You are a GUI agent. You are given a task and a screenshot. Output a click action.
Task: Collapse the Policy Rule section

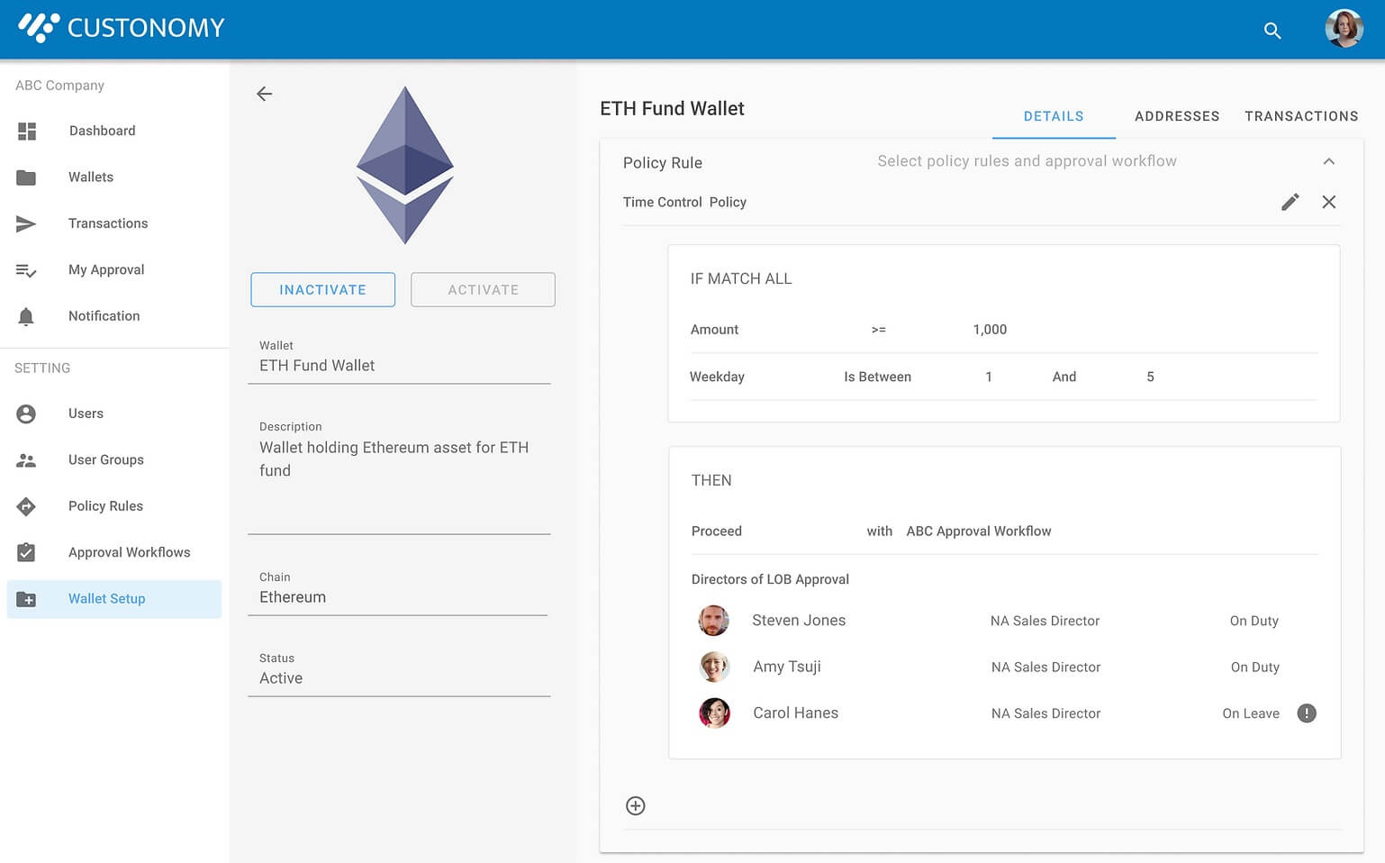click(1328, 161)
